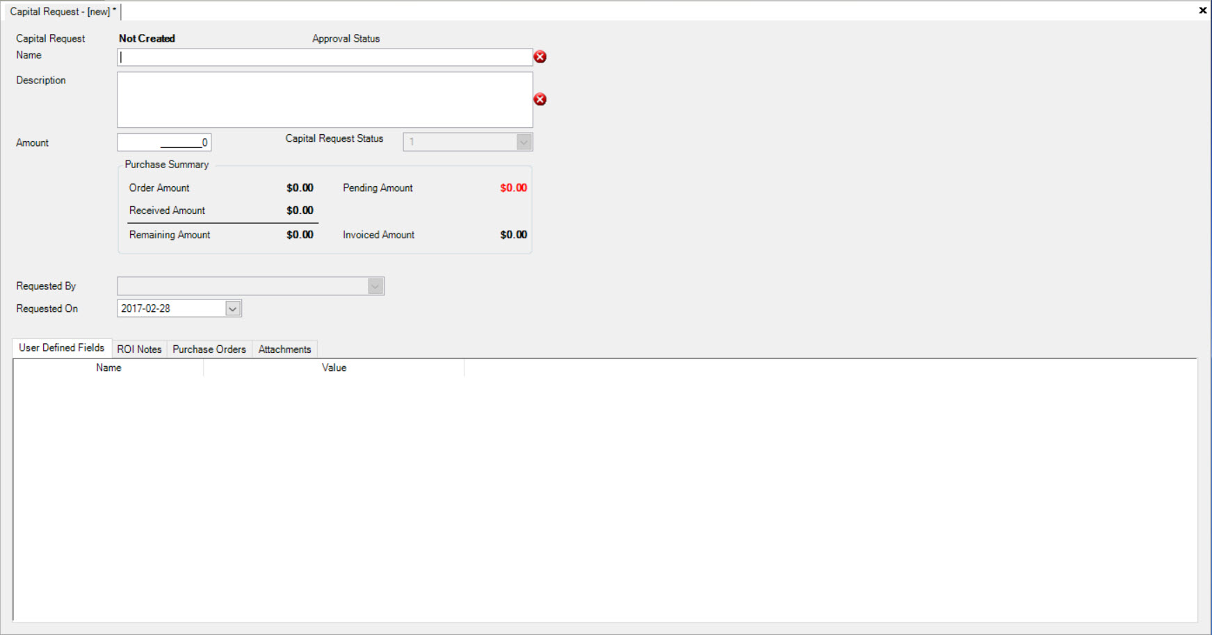Open the Requested On calendar dropdown
This screenshot has width=1212, height=635.
pos(233,308)
